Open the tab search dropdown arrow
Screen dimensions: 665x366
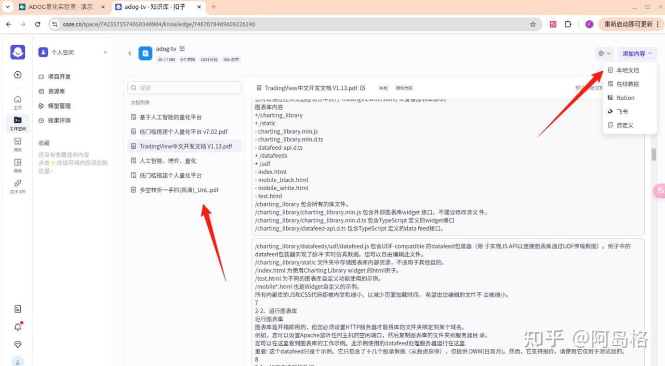coord(7,7)
